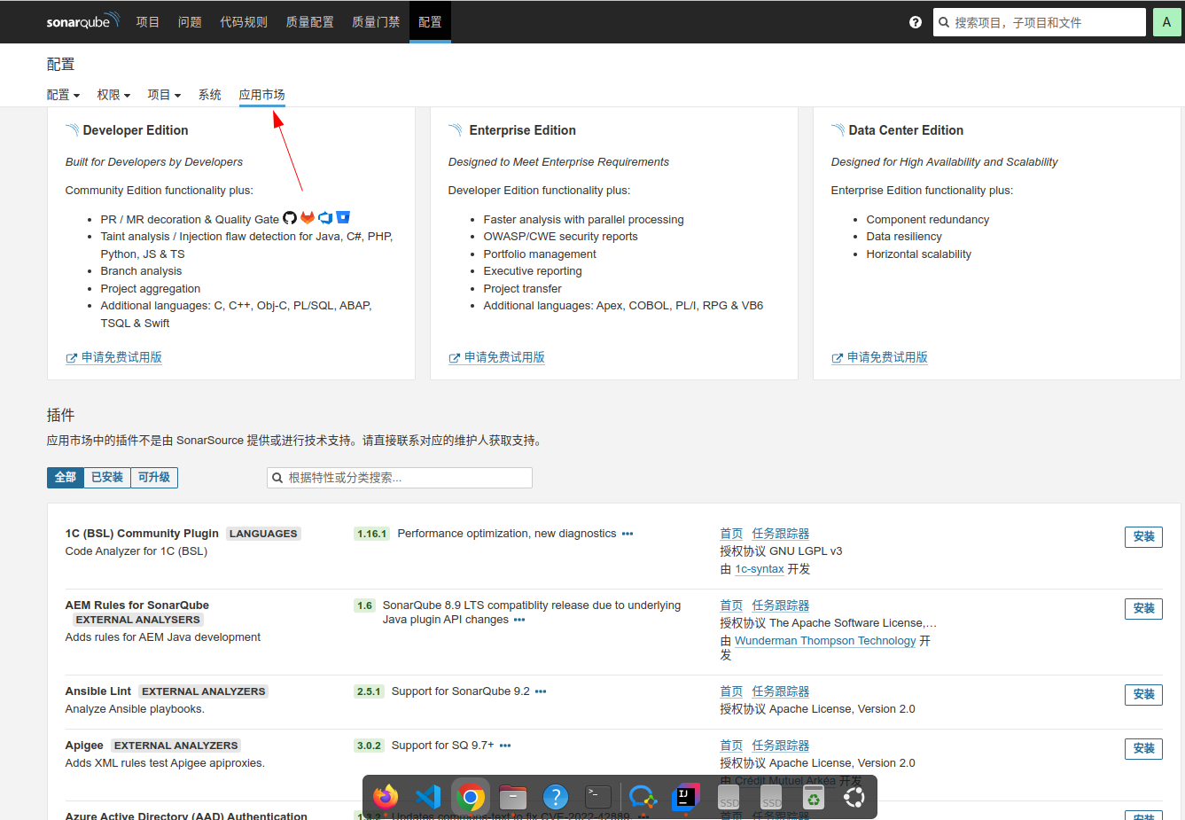Open the second SSD drive in the dock
This screenshot has width=1185, height=820.
[x=771, y=797]
